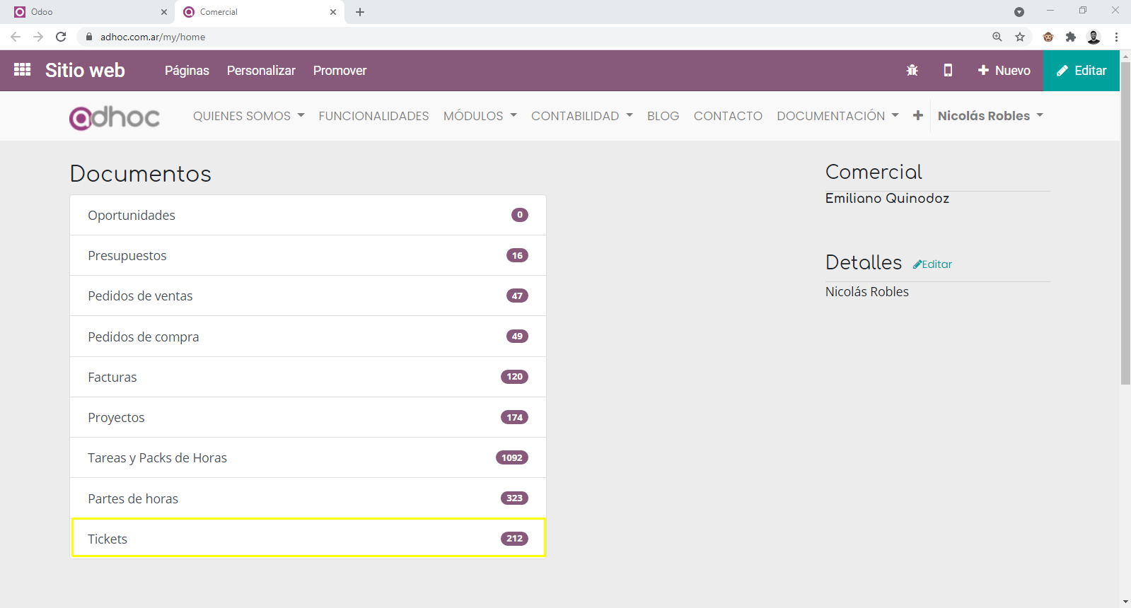
Task: Click the adhoc logo
Action: pyautogui.click(x=115, y=117)
